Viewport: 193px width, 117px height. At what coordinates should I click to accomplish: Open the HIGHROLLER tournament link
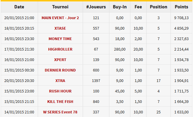[60, 49]
